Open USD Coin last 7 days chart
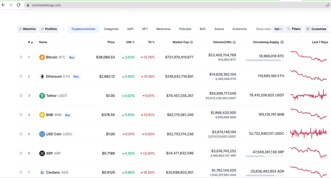Screen dimensions: 331x178 [x=308, y=133]
